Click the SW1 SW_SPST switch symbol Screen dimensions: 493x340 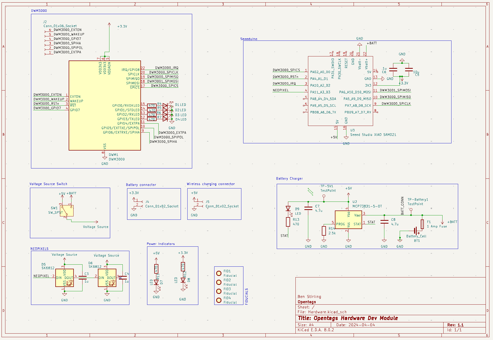click(x=67, y=211)
